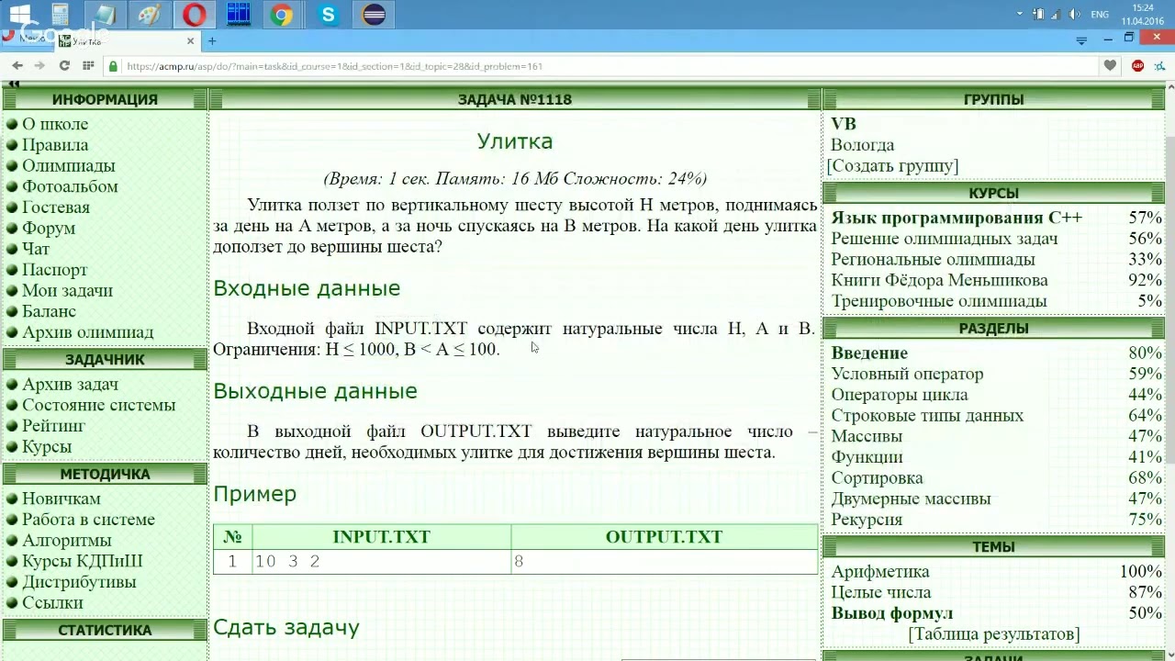Go forward in browser history
Screen dimensions: 1175x661
[x=39, y=65]
